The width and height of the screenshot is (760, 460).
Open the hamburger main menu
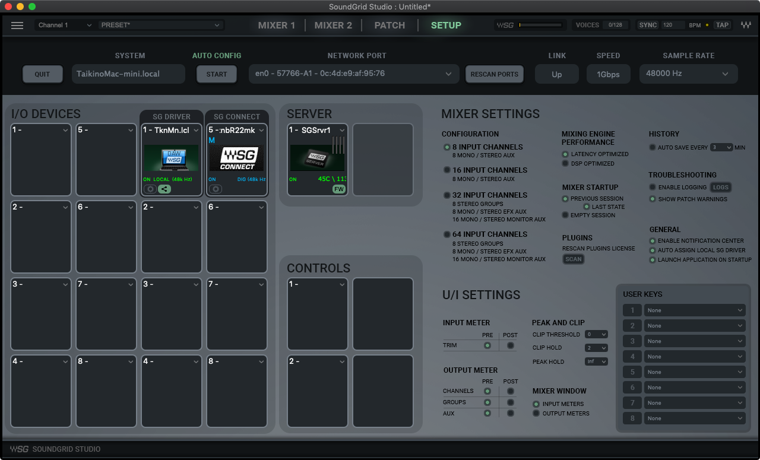coord(17,25)
